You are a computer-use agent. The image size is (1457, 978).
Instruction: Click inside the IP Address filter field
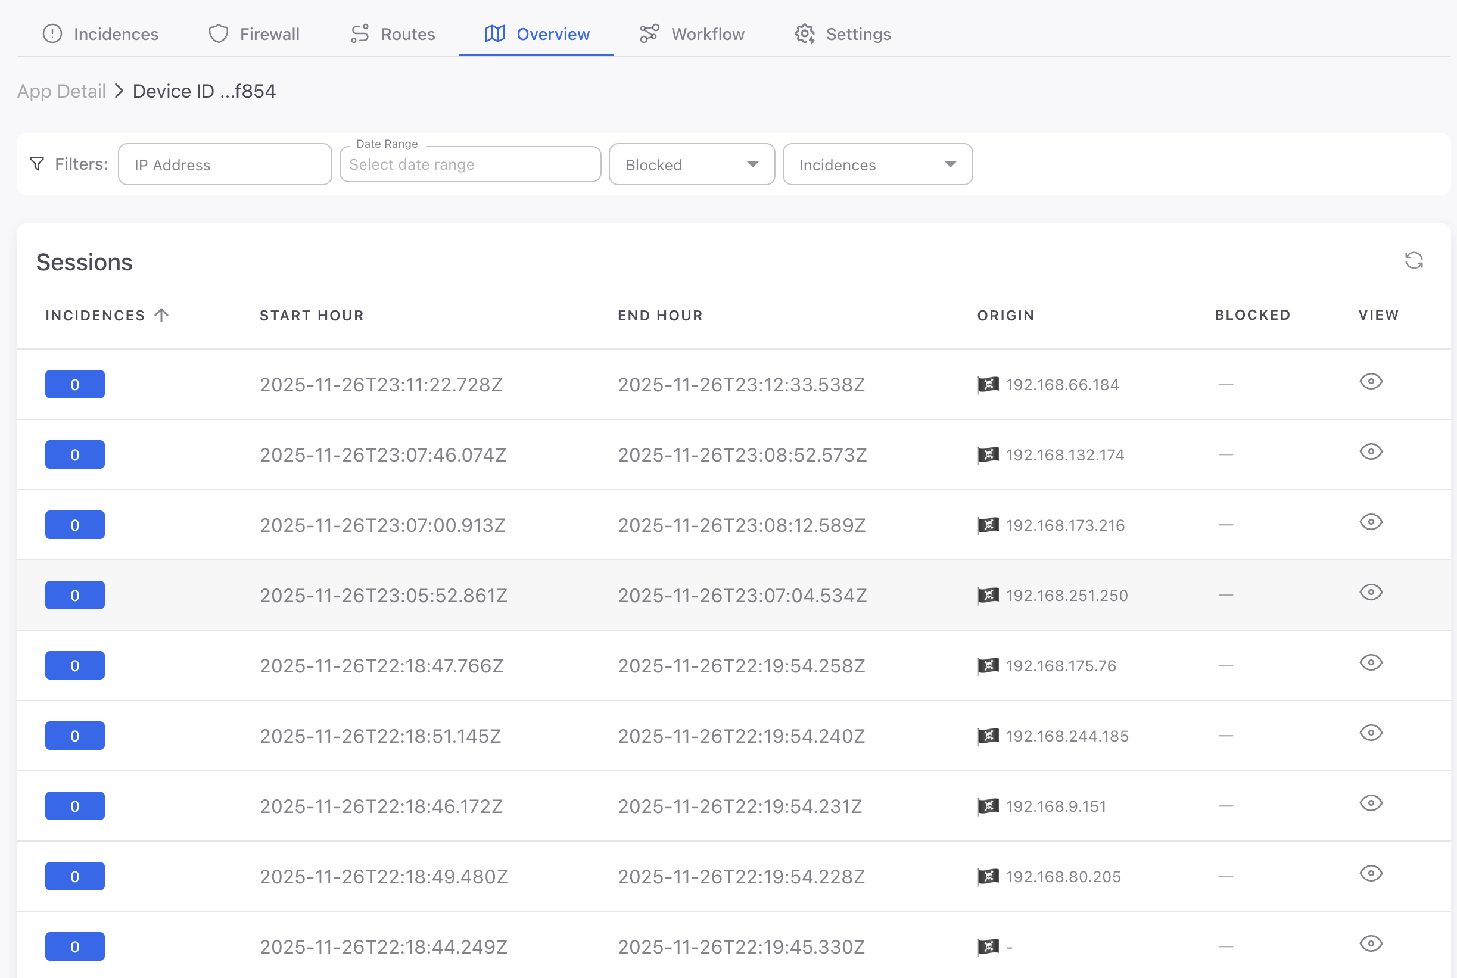coord(225,164)
